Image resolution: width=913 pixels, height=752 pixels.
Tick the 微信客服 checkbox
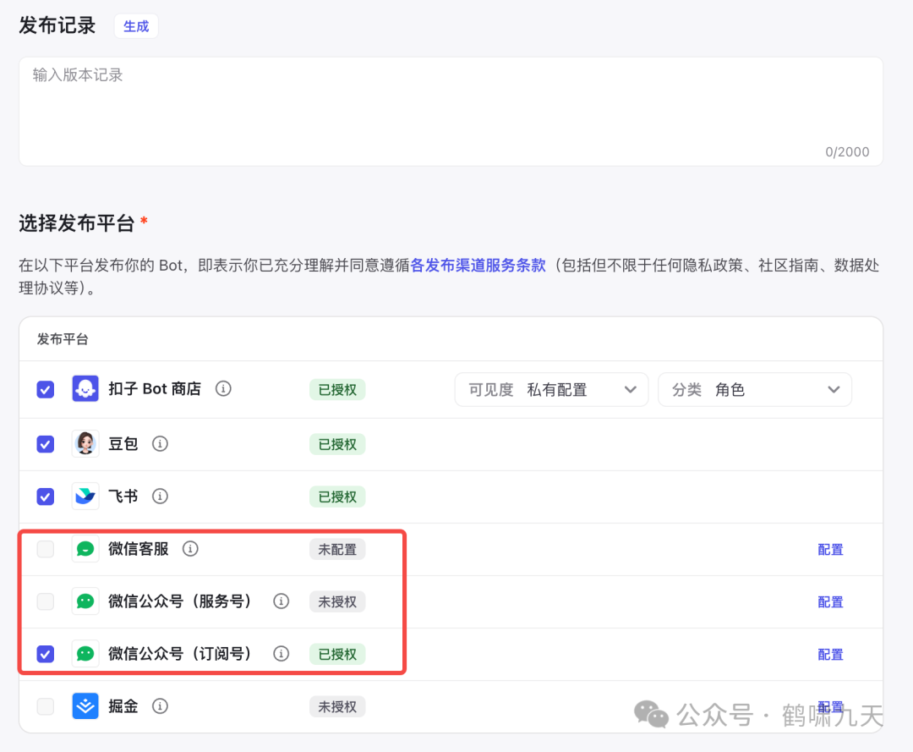[46, 549]
